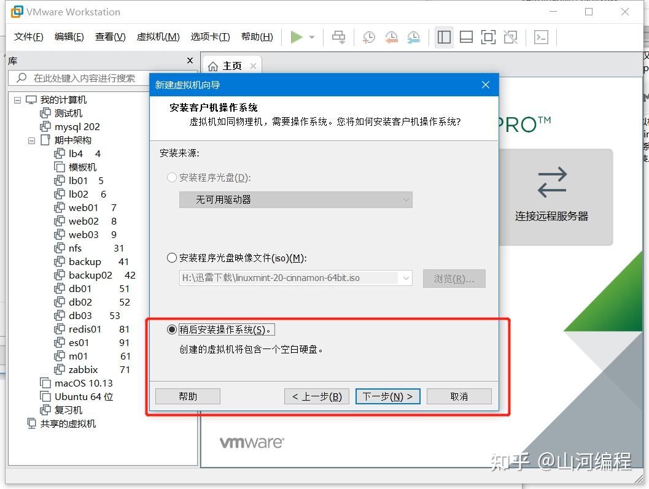Select the backup02 virtual machine
649x489 pixels.
(x=95, y=275)
